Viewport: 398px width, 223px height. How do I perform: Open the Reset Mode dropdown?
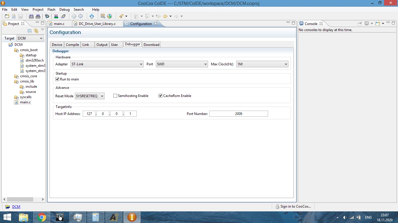coord(90,96)
